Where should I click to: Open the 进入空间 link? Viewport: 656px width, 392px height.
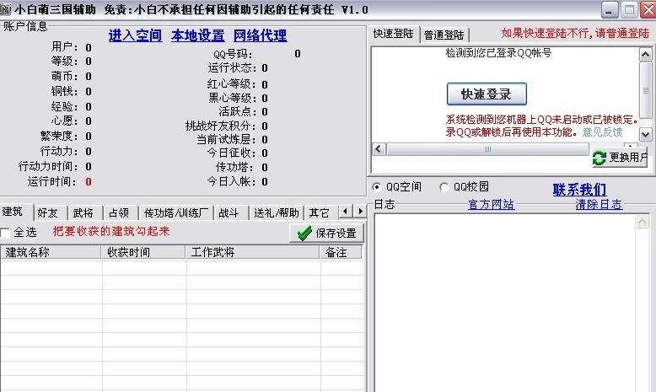click(x=135, y=35)
